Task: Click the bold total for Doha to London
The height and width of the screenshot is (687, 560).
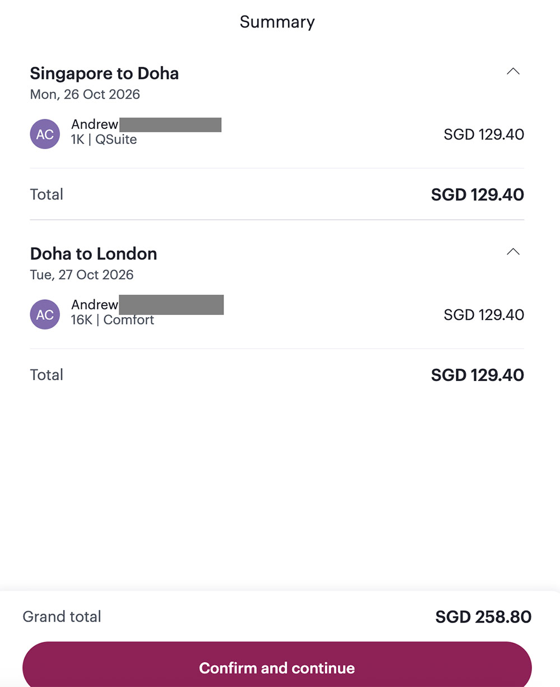Action: point(477,375)
